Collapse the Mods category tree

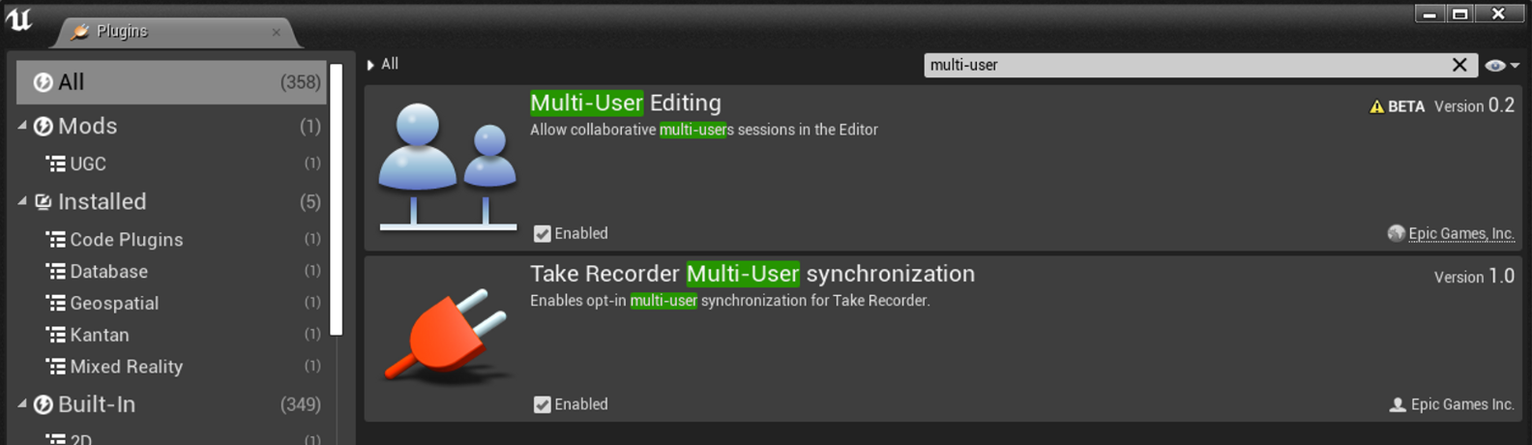click(x=22, y=126)
